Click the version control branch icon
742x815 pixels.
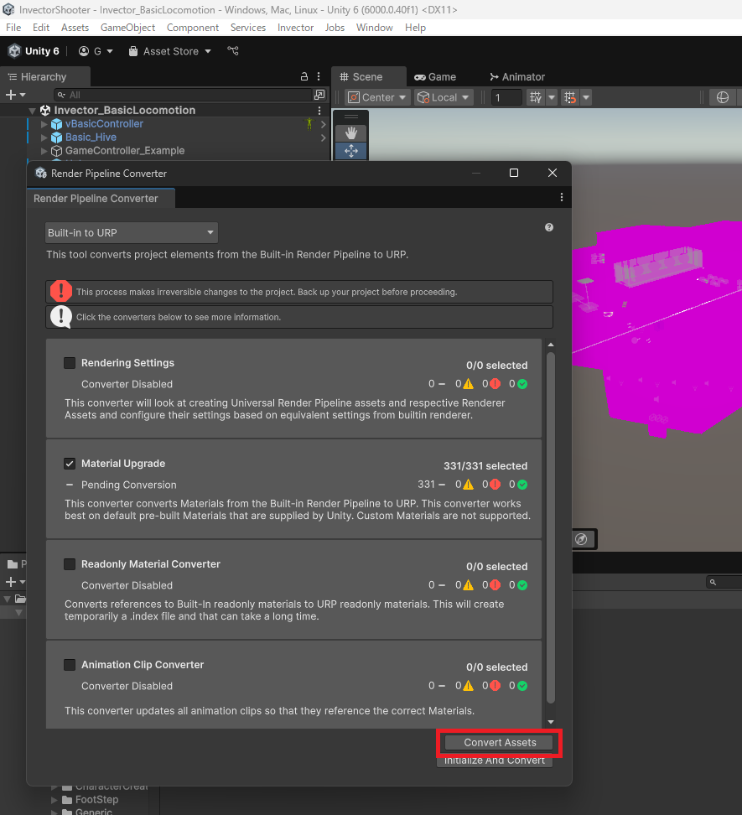pos(233,50)
